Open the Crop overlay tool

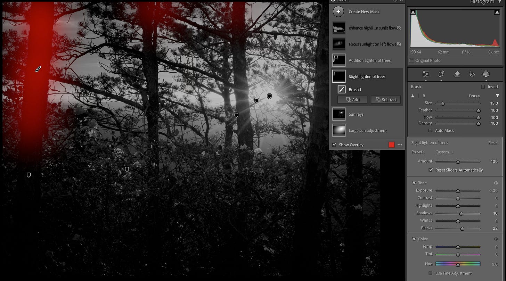click(x=441, y=74)
